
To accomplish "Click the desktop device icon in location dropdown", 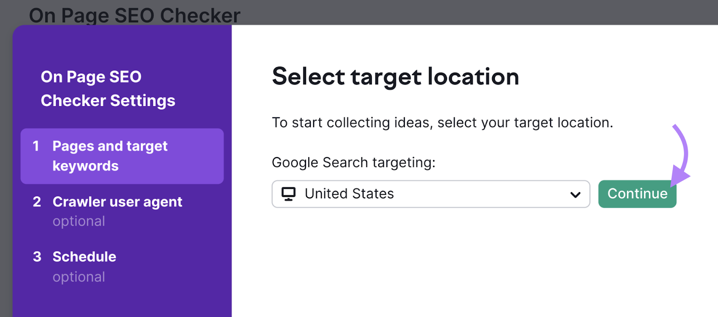I will coord(289,194).
